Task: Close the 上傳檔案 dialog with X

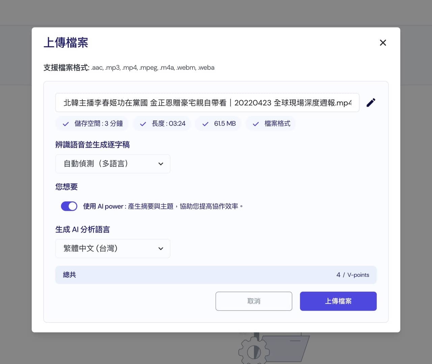Action: point(383,43)
